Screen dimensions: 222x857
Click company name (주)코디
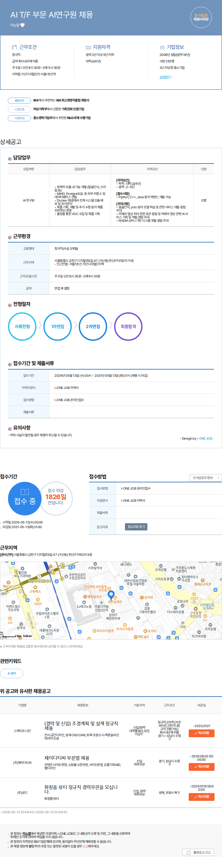coord(22,793)
